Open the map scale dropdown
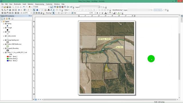The image size is (183, 103). [49, 7]
